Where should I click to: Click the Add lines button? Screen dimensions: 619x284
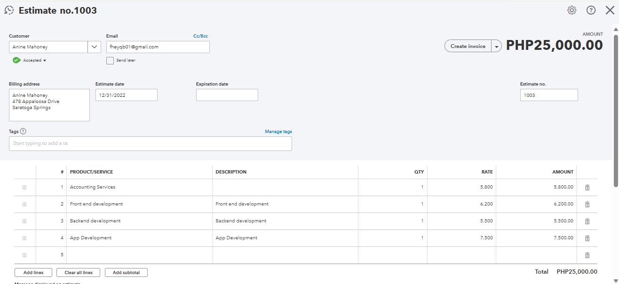(x=33, y=273)
